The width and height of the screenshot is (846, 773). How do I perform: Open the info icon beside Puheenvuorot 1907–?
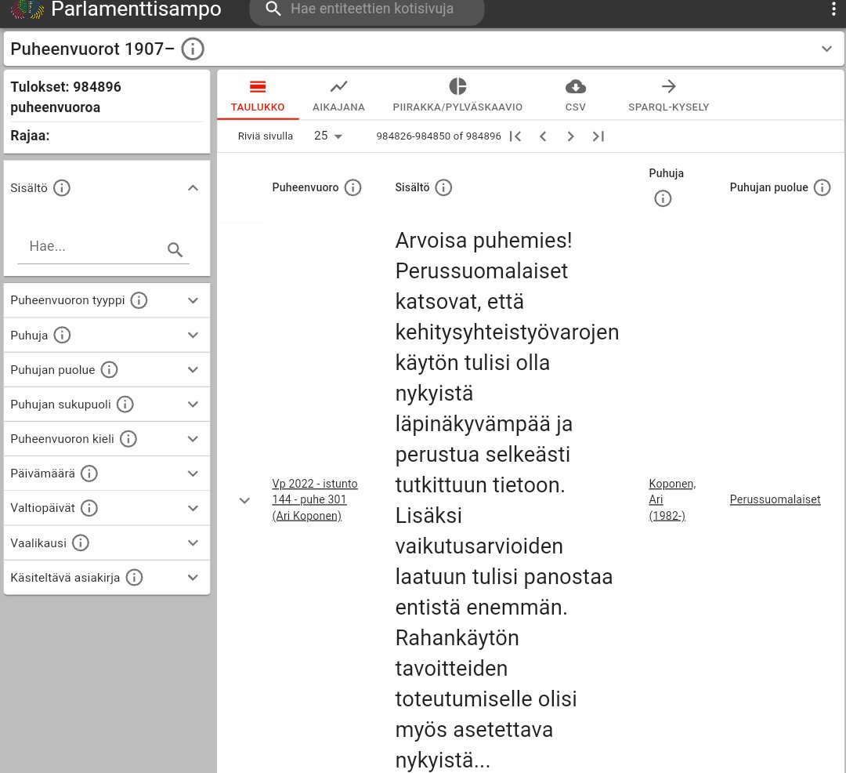click(x=192, y=49)
